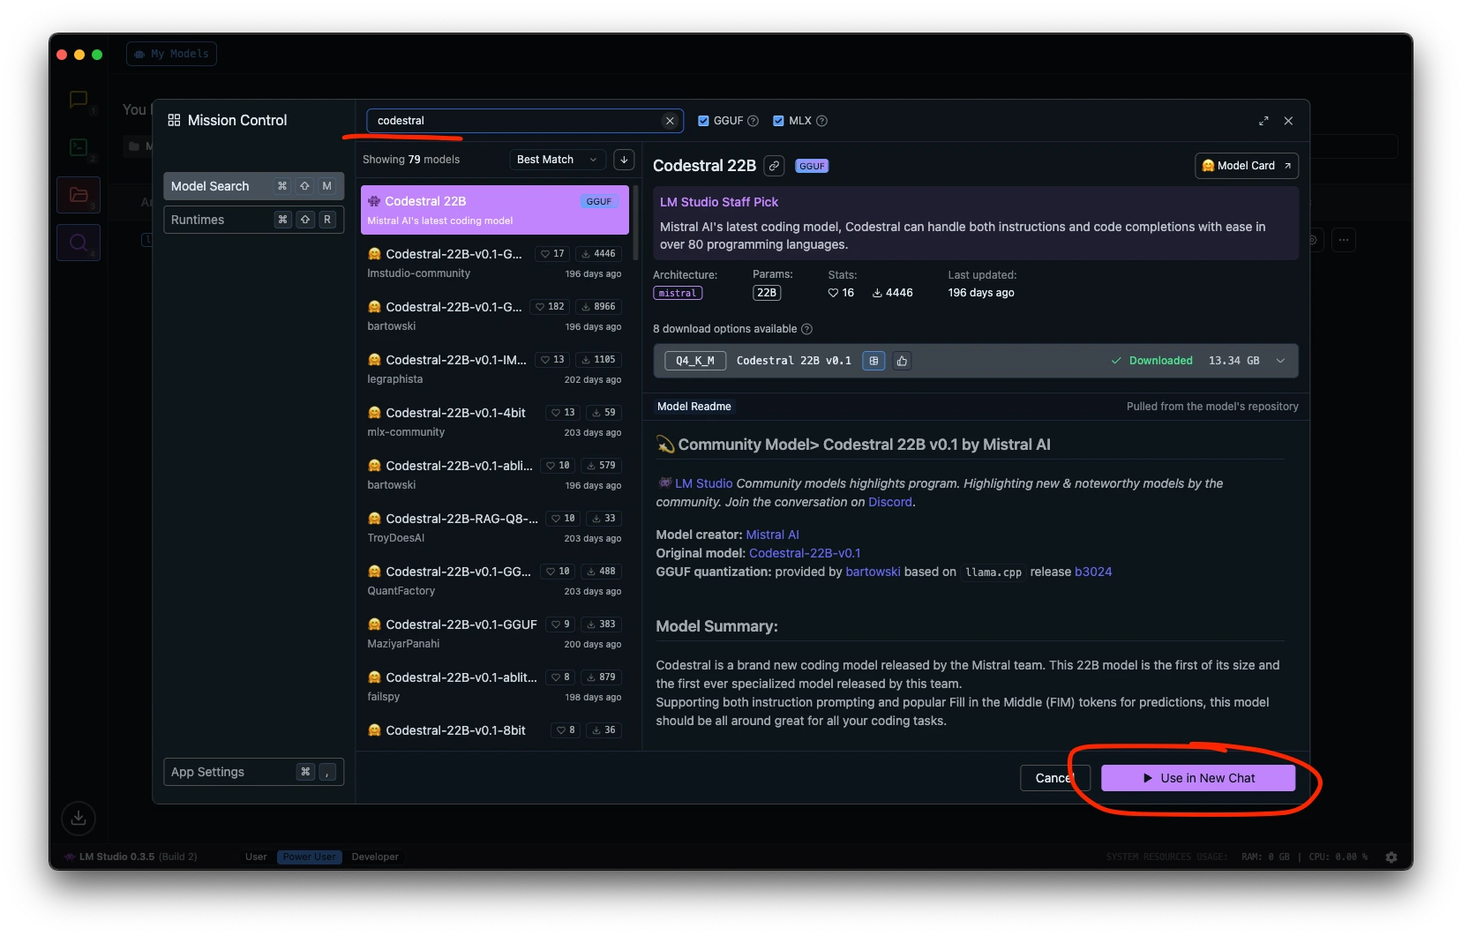Select Codestral 22B staff pick result

coord(495,210)
